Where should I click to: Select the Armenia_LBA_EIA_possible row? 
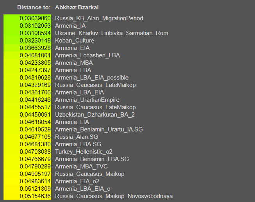point(91,78)
